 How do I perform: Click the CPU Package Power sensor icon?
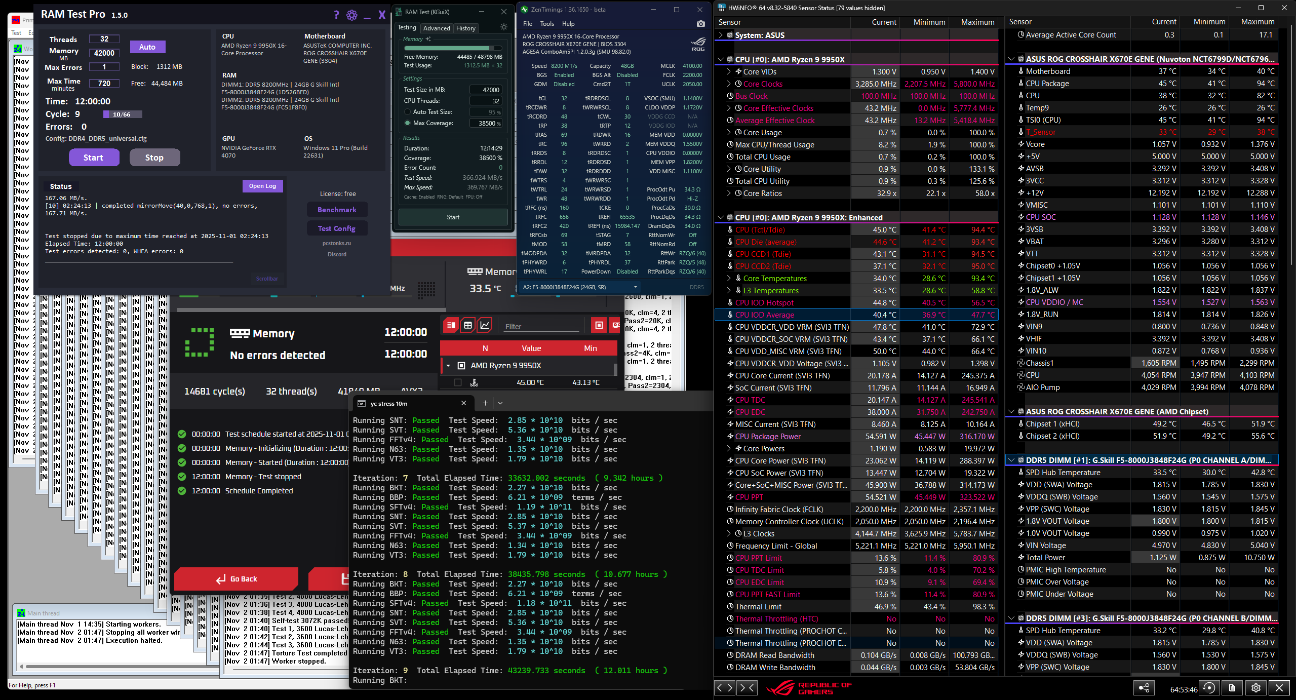(x=730, y=437)
